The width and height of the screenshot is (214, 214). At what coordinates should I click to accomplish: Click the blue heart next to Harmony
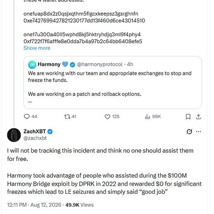click(65, 64)
